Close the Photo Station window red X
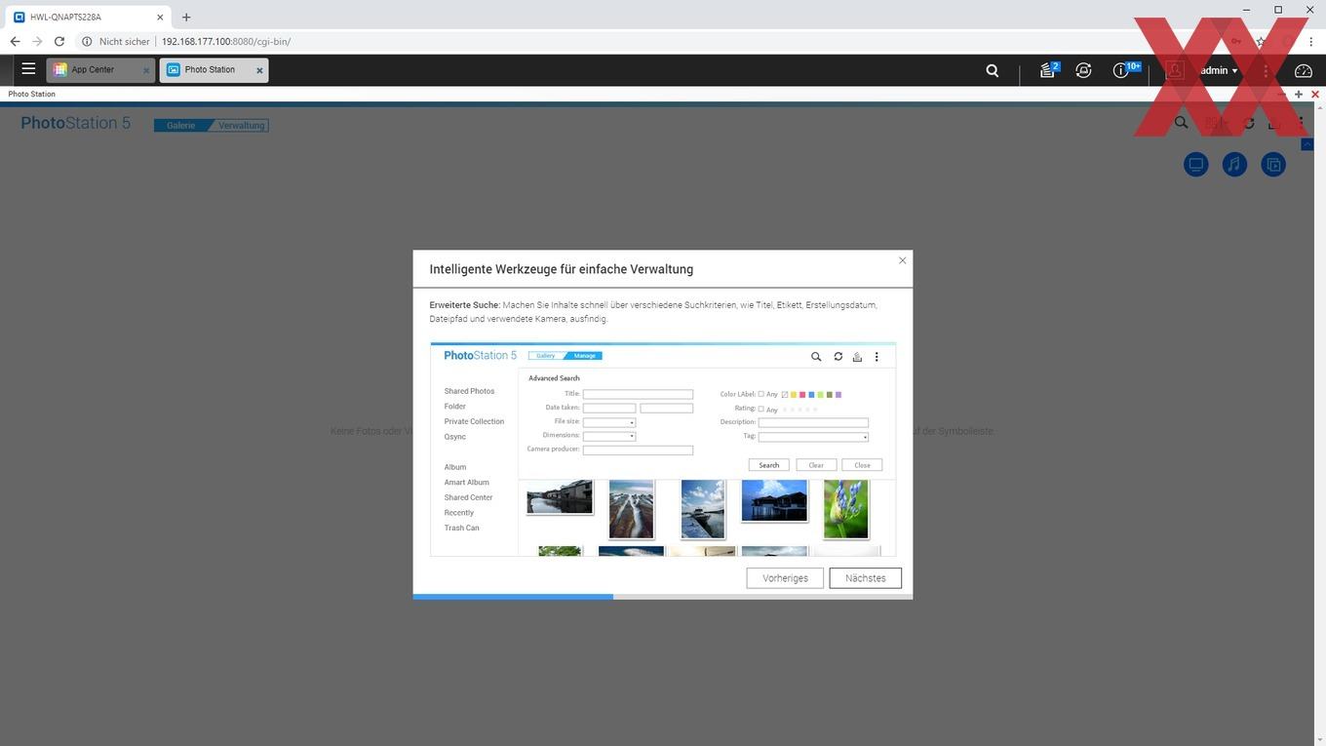The image size is (1326, 746). tap(1315, 95)
